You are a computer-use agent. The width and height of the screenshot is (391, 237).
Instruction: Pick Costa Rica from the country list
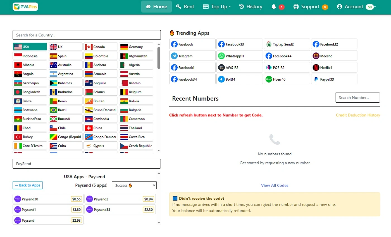(136, 137)
